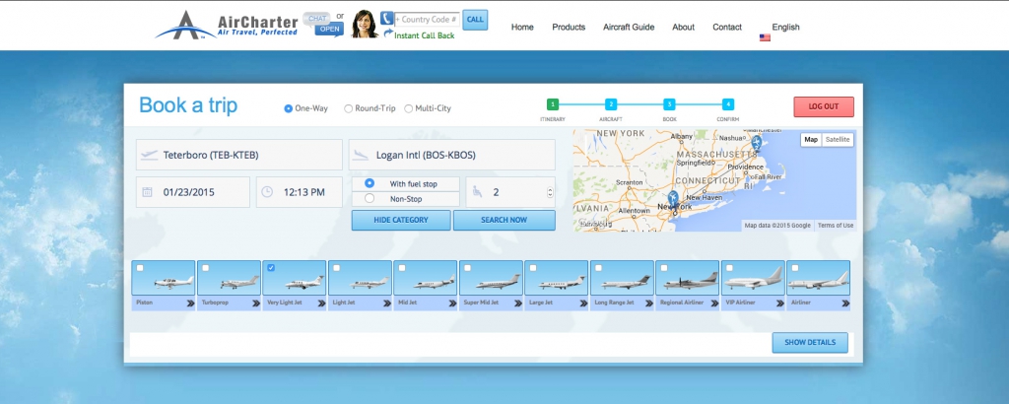The width and height of the screenshot is (1009, 404).
Task: Click the Instant Call Back link
Action: [x=424, y=35]
